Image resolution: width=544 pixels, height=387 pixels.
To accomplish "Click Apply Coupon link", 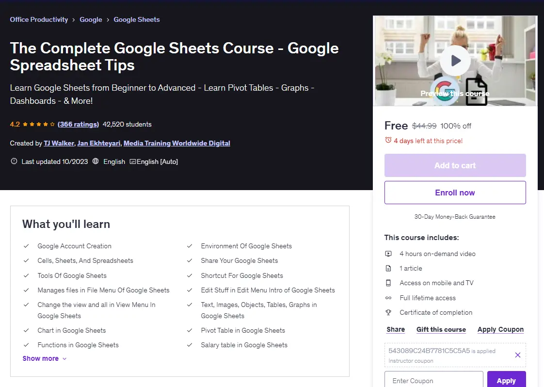I will [x=501, y=329].
